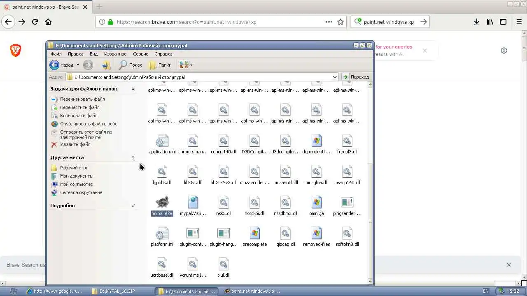Open browser downloads arrow icon

(x=476, y=22)
